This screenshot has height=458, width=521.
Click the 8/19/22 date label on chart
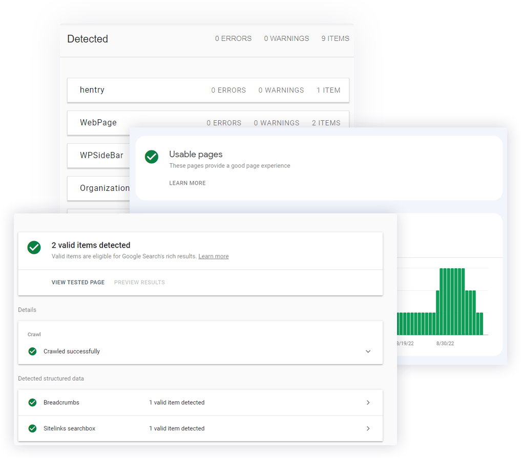coord(405,343)
